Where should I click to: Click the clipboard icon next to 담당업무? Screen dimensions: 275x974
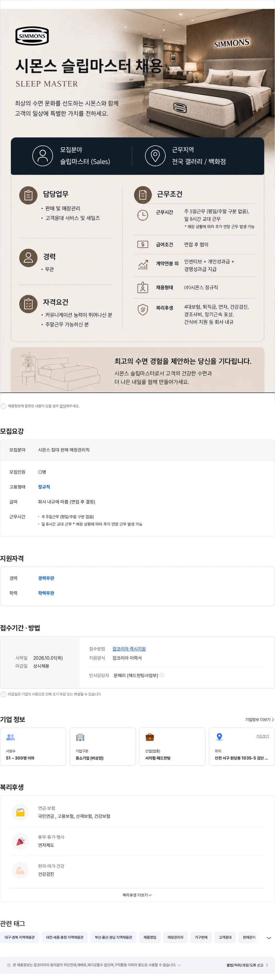[28, 195]
